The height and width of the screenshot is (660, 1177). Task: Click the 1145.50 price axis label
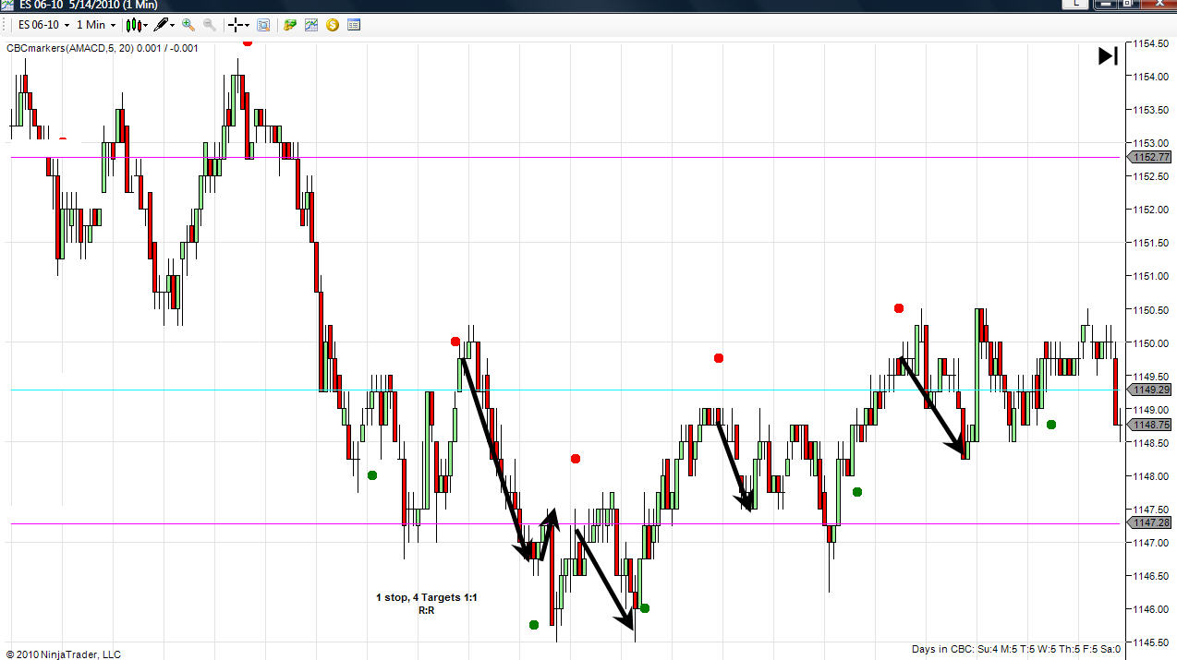[1151, 642]
